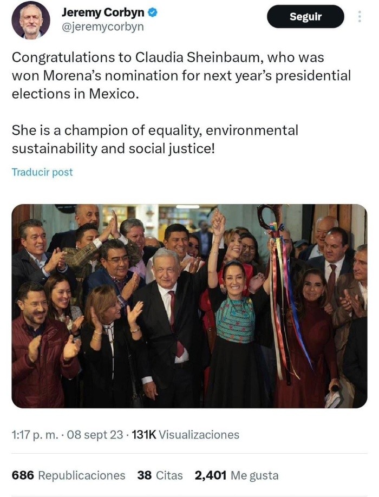Click the blue verified badge
The width and height of the screenshot is (379, 497).
click(x=153, y=12)
